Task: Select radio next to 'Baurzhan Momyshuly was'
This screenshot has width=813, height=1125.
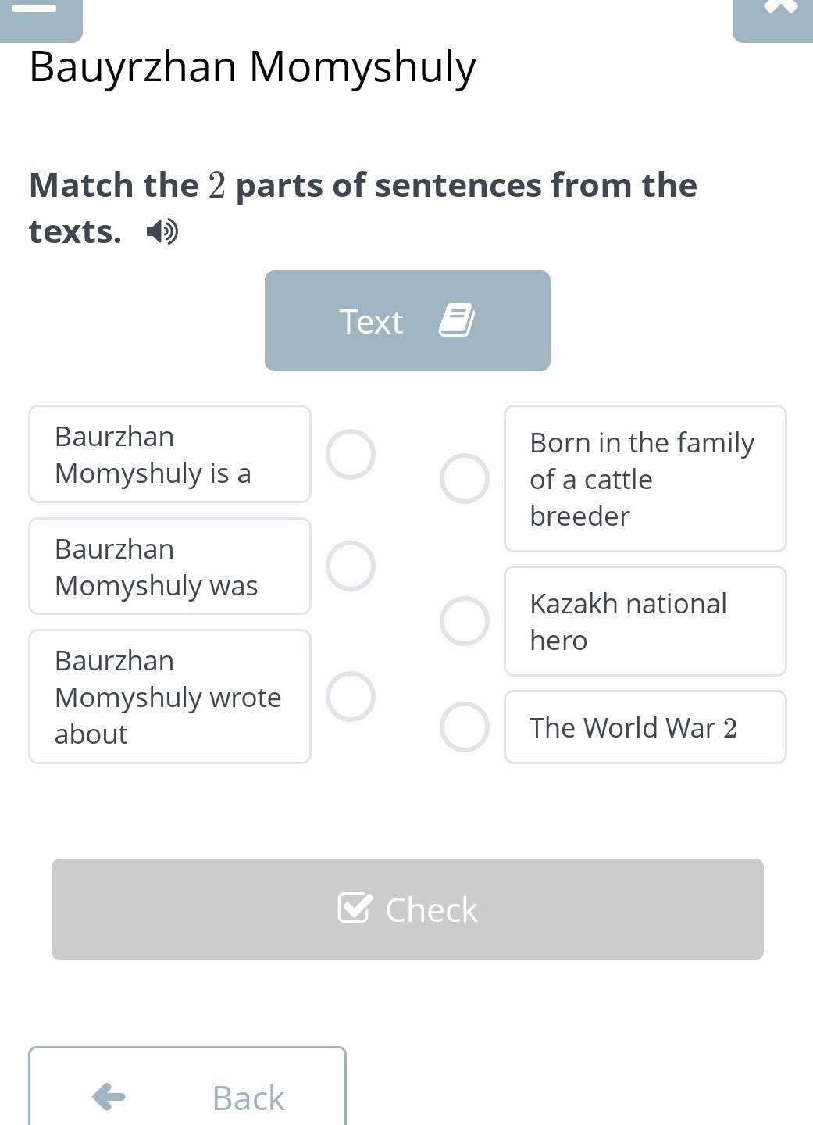Action: click(x=351, y=566)
